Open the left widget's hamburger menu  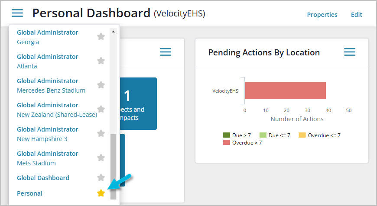click(165, 52)
